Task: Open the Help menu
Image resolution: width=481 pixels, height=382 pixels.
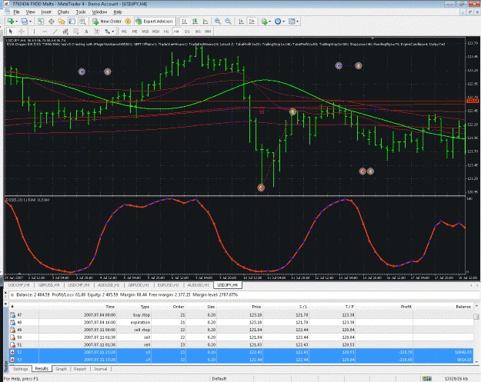Action: [118, 12]
